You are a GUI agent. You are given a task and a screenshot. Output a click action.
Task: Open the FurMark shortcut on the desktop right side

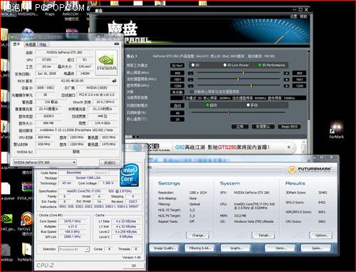pyautogui.click(x=336, y=130)
